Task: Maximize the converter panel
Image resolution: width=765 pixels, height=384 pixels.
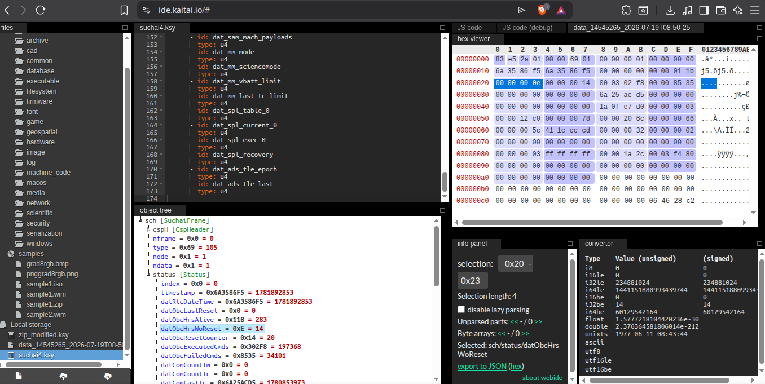Action: [760, 244]
